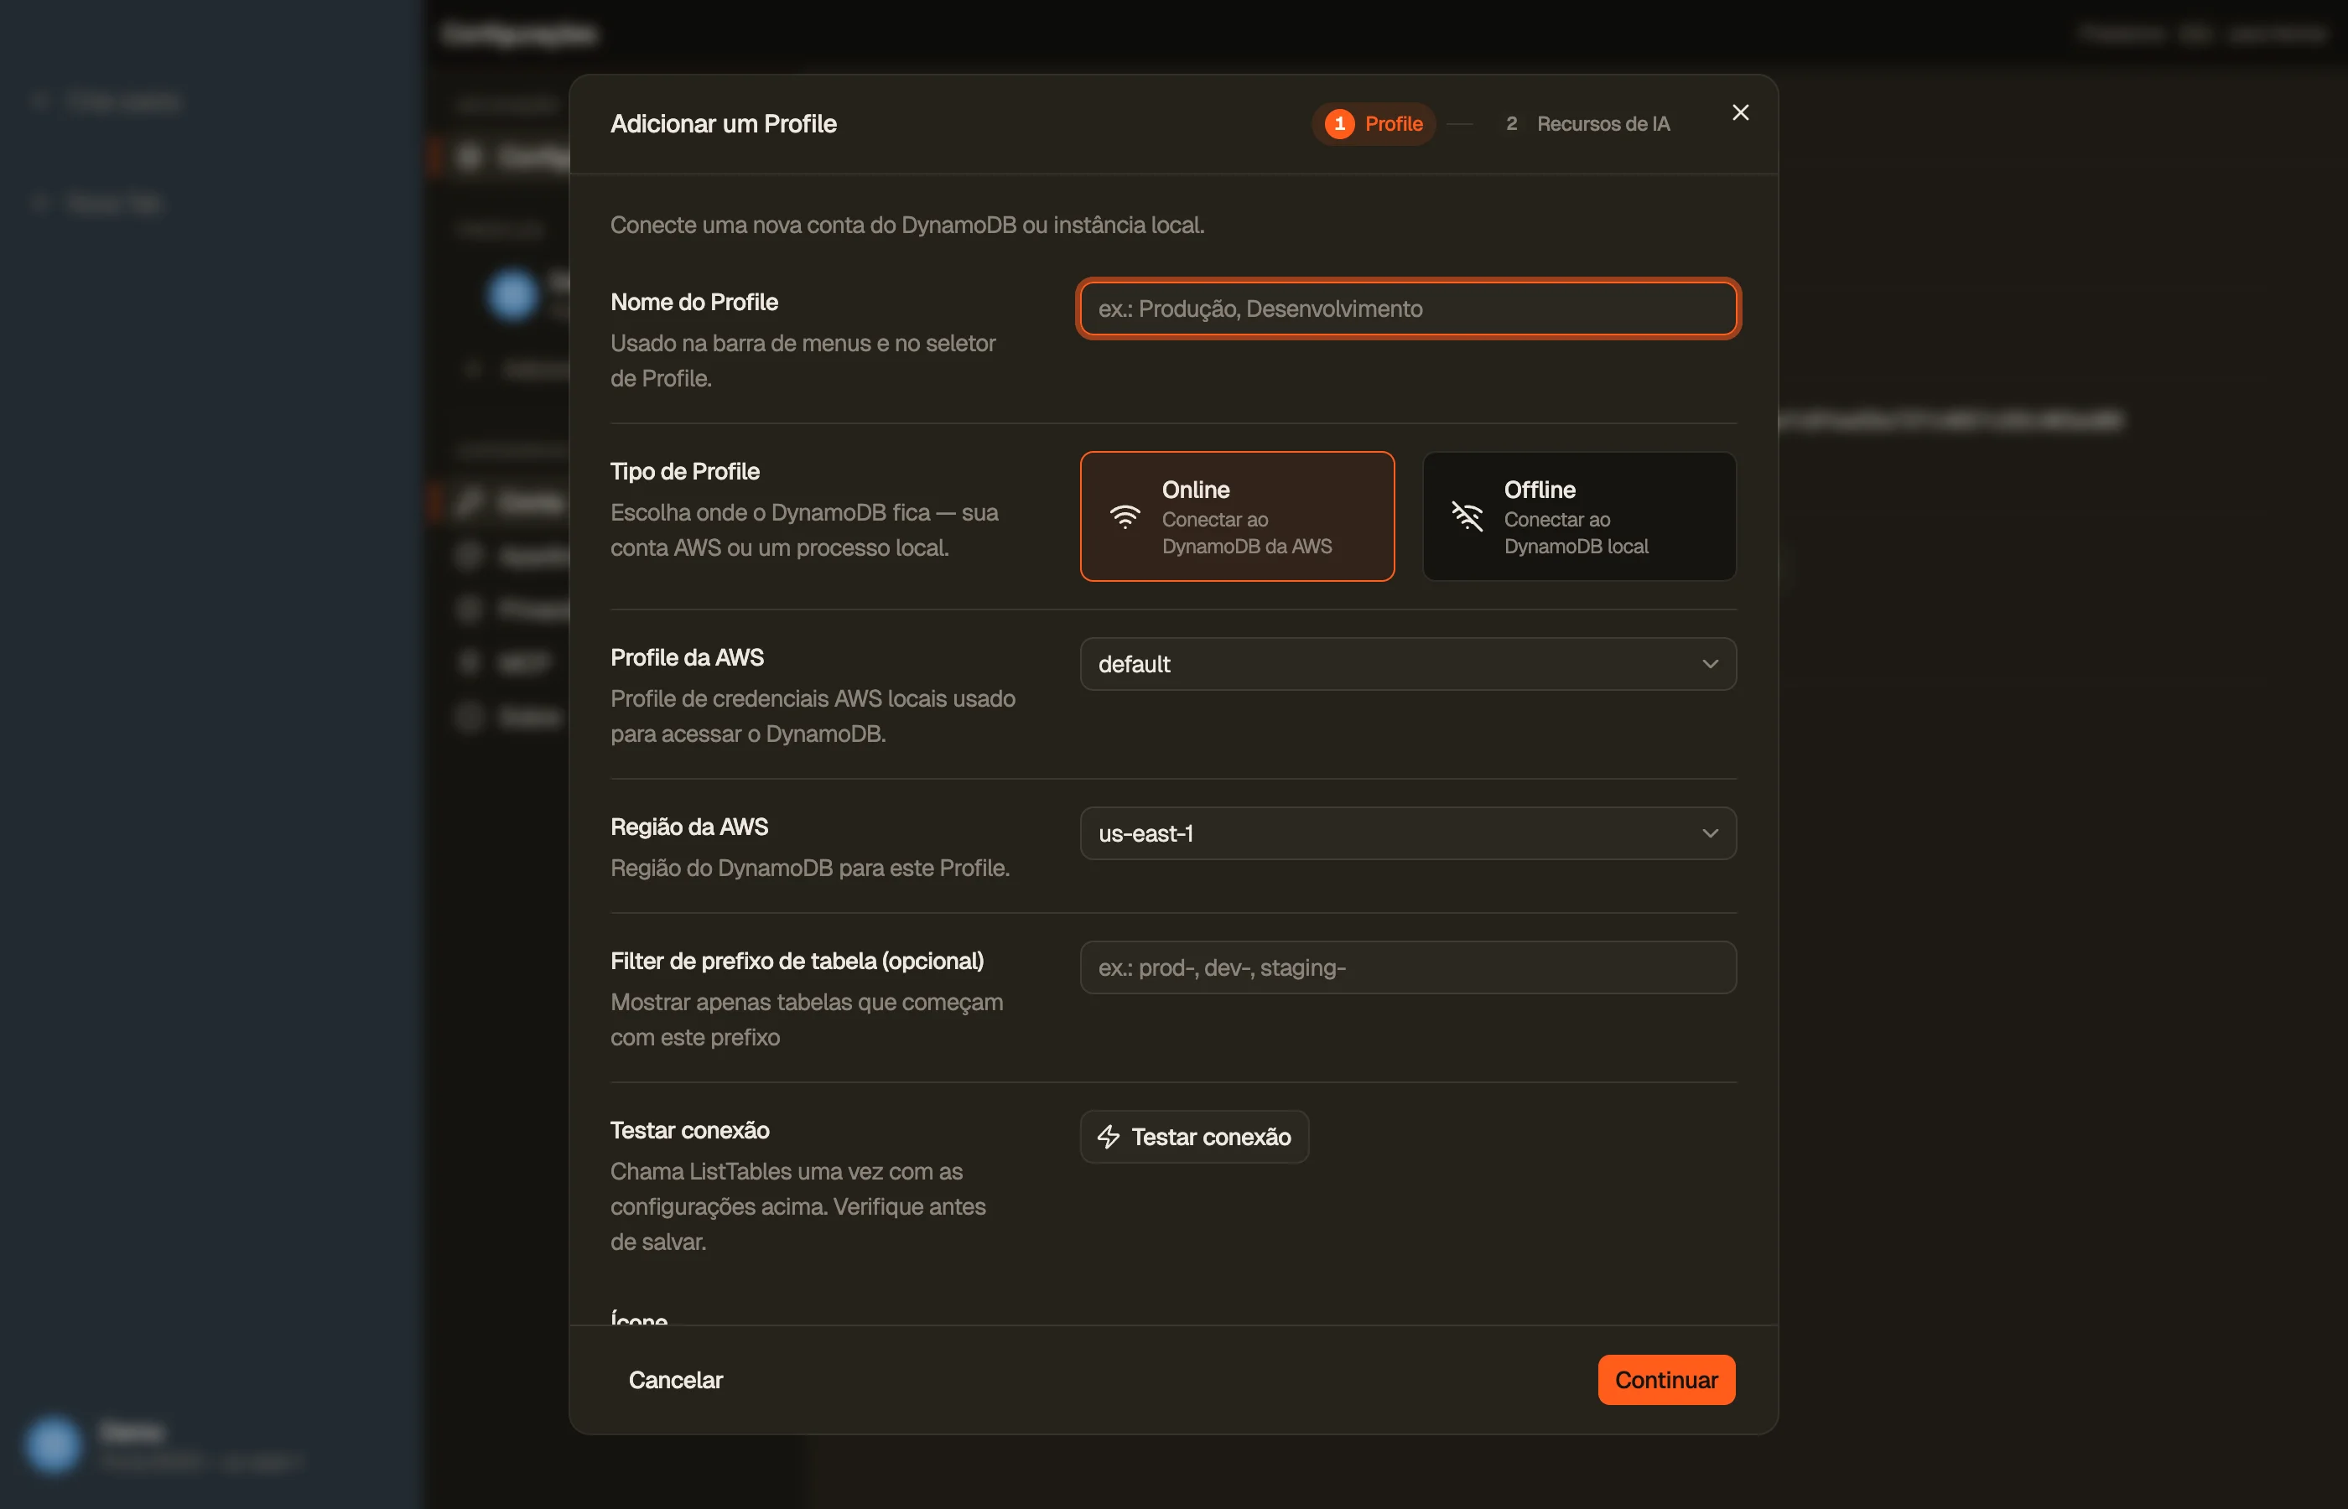Click the Profile da AWS label
The image size is (2348, 1509).
686,658
